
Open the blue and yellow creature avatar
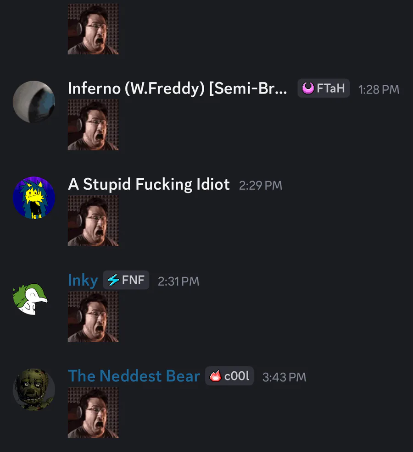tap(34, 198)
